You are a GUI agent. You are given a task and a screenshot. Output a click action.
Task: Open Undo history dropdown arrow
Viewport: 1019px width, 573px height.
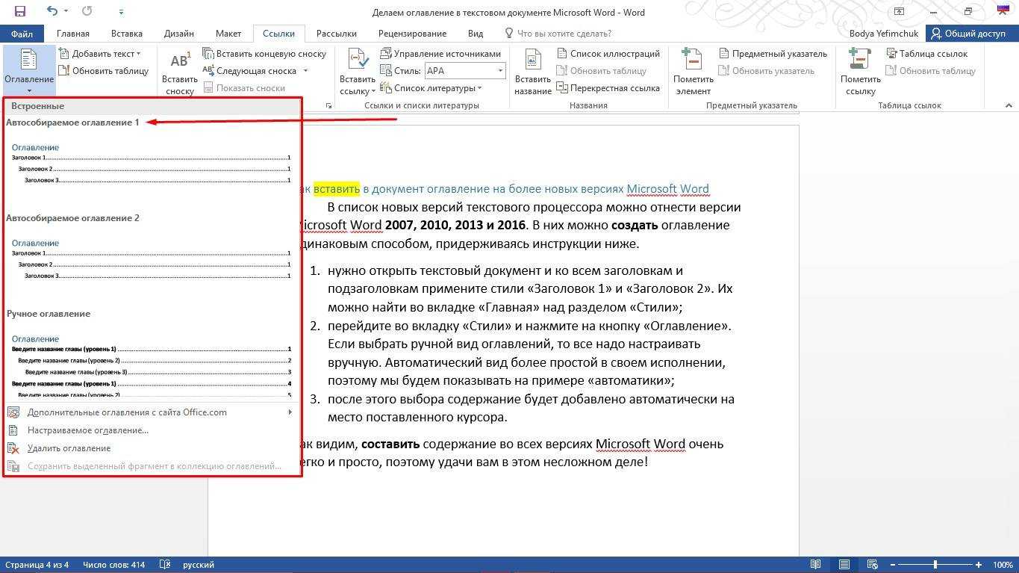point(66,11)
